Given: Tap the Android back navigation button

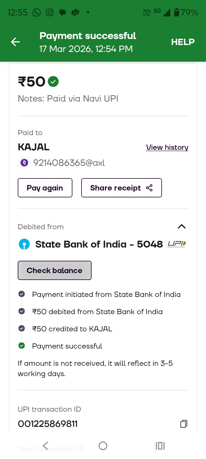Looking at the screenshot, I should pos(45,446).
